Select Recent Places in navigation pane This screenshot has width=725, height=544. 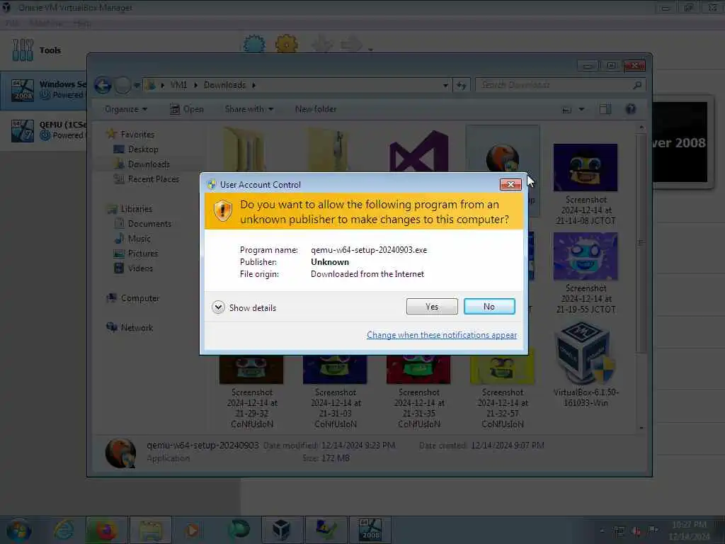[x=154, y=179]
